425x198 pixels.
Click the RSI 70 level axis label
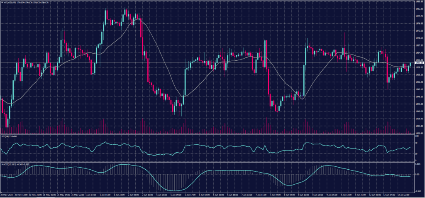tap(416, 143)
